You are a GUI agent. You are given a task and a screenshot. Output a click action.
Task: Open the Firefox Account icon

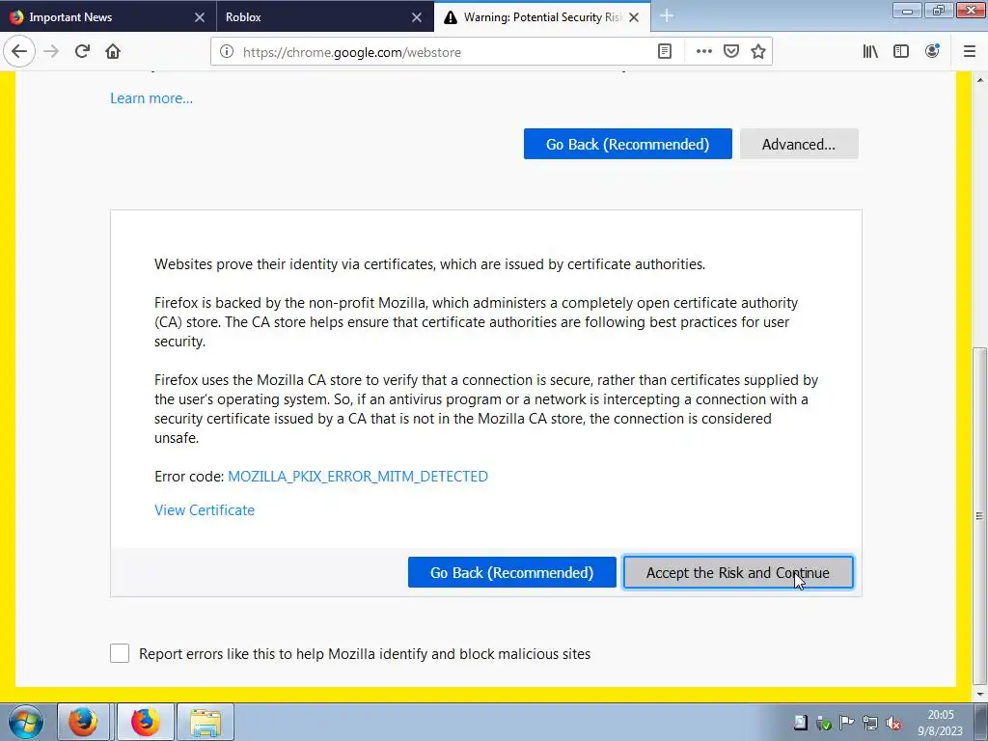(x=932, y=51)
